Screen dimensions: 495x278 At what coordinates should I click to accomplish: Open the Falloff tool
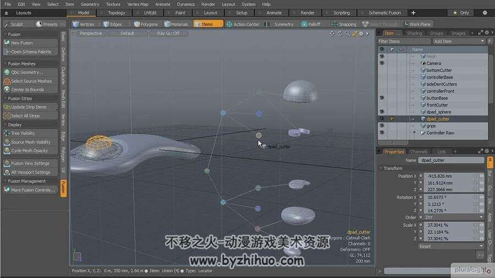(x=311, y=24)
